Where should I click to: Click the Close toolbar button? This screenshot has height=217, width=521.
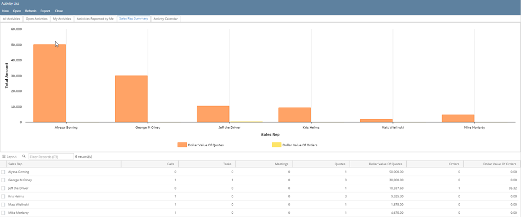pyautogui.click(x=59, y=11)
